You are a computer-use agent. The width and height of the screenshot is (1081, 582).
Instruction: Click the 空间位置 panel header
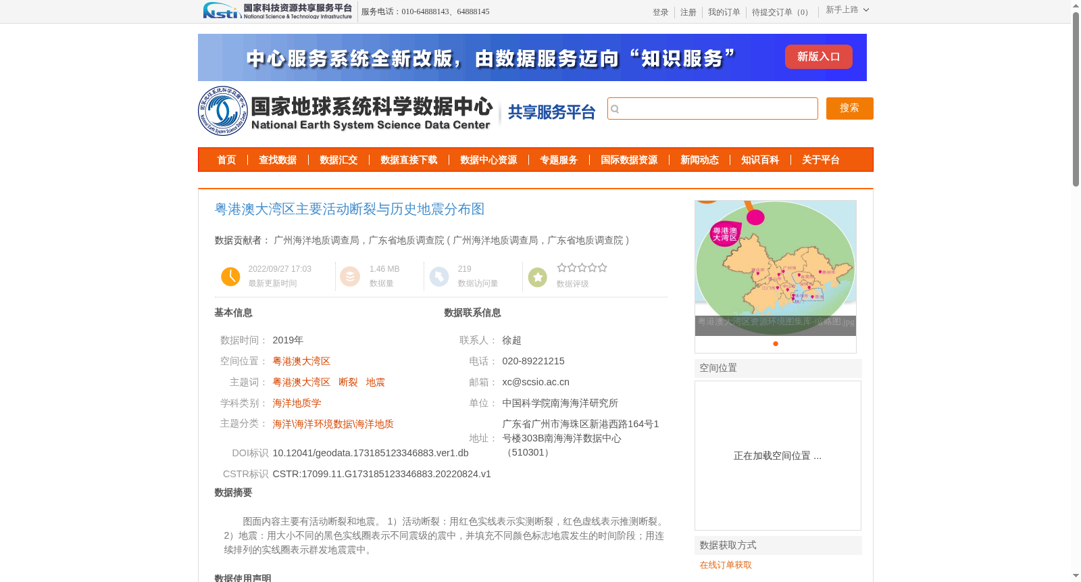click(778, 368)
